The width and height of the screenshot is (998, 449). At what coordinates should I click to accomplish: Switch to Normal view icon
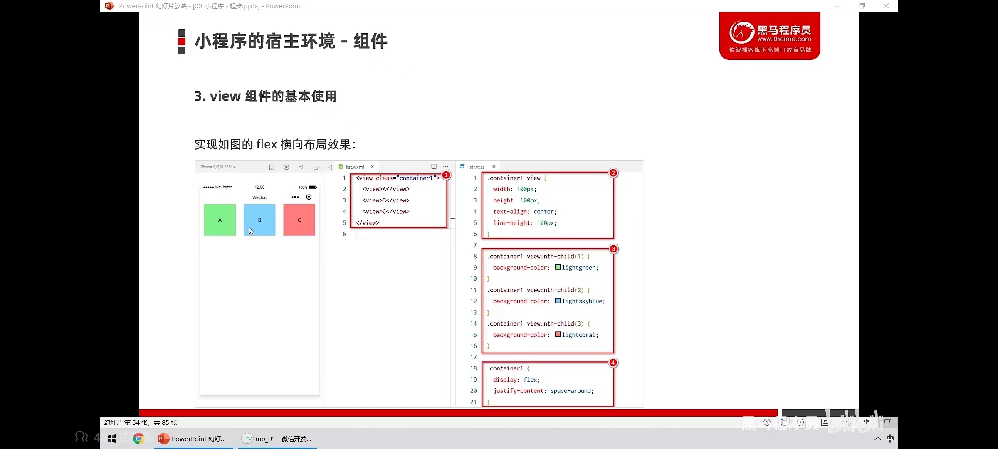tap(825, 422)
